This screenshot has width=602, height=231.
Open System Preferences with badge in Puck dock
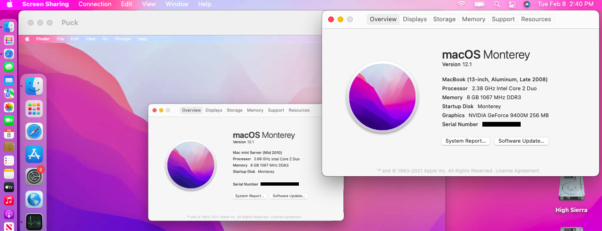point(34,176)
